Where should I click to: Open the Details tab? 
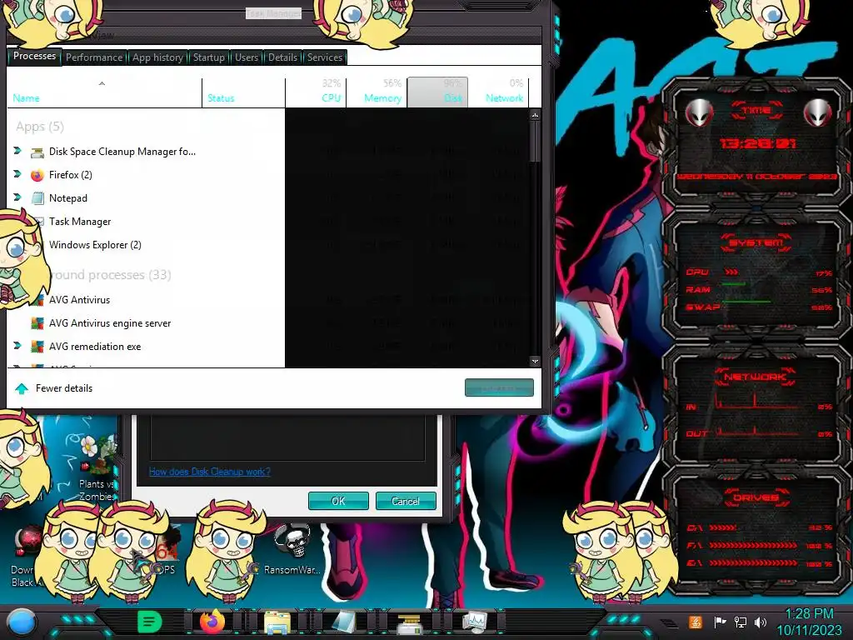click(283, 57)
